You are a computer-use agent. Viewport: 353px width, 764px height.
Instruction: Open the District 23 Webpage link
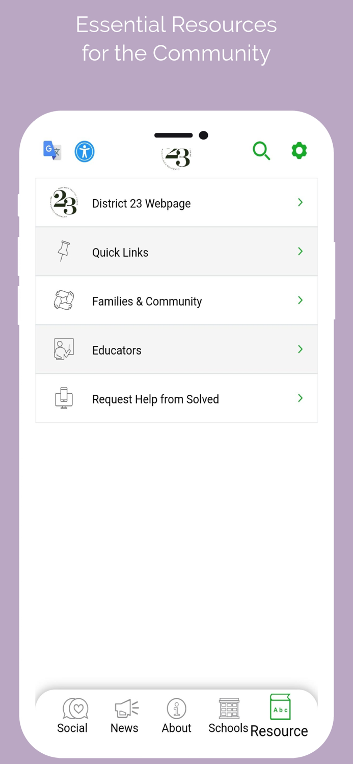pos(142,204)
